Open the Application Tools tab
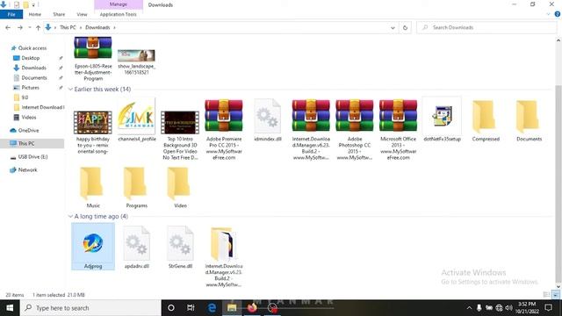Screen dimensions: 562x316 tap(119, 14)
